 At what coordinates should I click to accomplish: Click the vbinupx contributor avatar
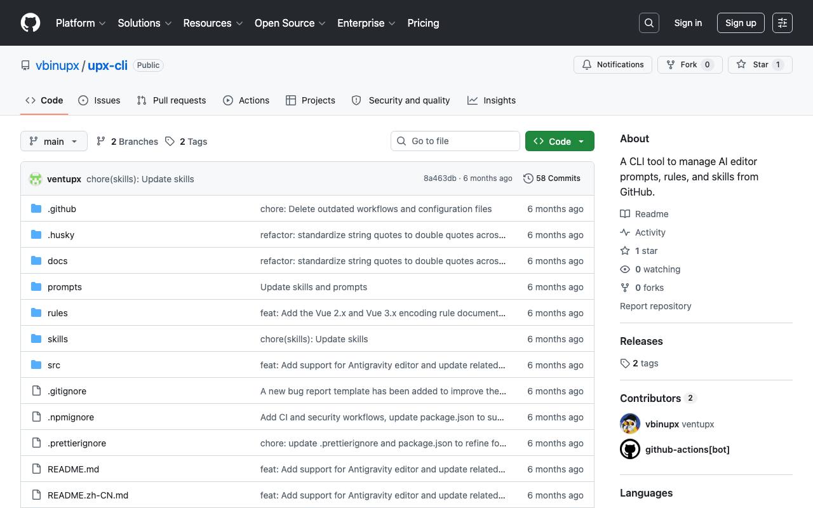pyautogui.click(x=630, y=424)
